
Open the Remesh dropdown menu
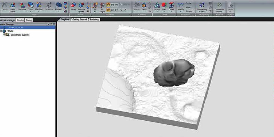(59, 12)
